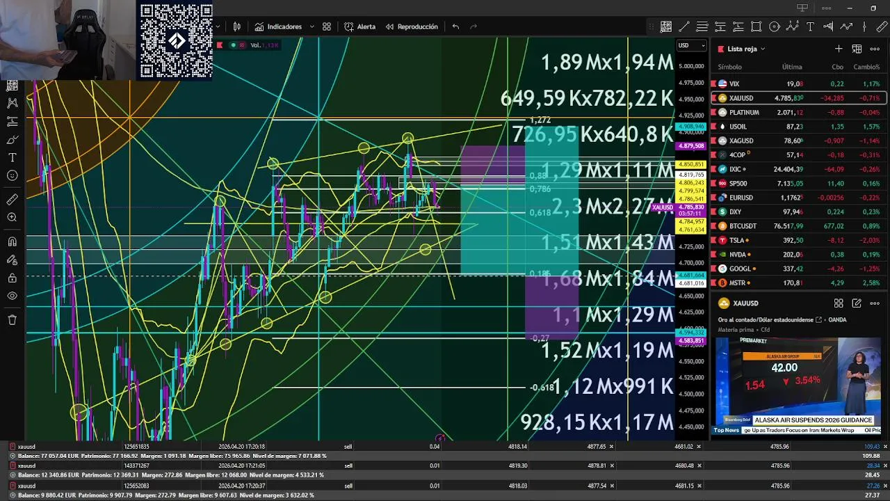Click the Bloomberg video thumbnail
890x501 pixels.
[798, 386]
